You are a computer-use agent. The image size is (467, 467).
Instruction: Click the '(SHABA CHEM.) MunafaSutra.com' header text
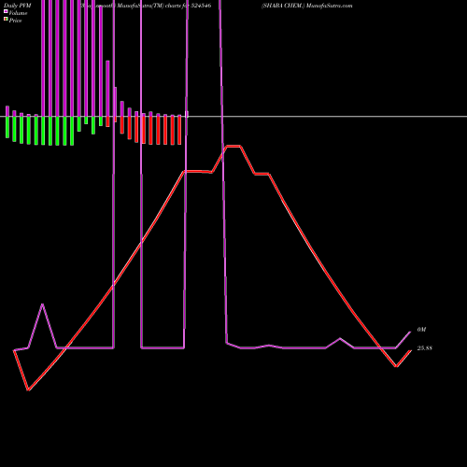click(307, 6)
